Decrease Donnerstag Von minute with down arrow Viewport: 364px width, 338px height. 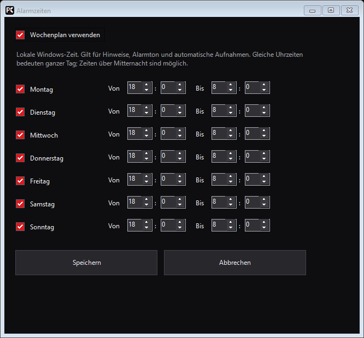(x=180, y=159)
